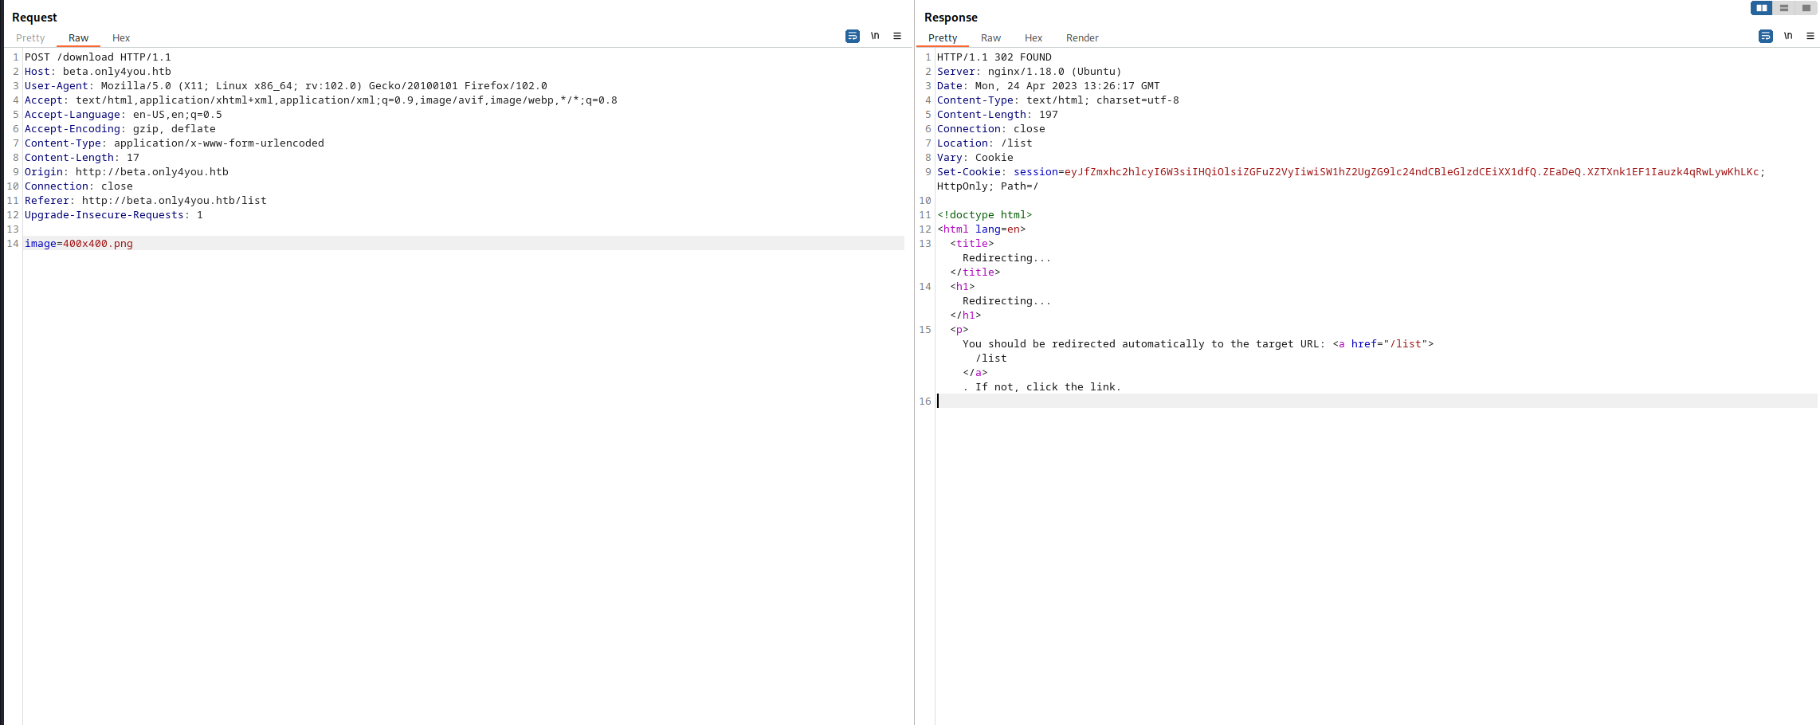Click the request "Content-Length: 17" line
Image resolution: width=1820 pixels, height=725 pixels.
pos(82,158)
